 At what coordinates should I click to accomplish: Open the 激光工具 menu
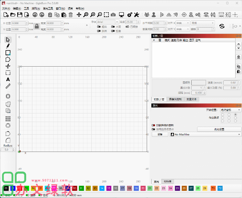point(48,8)
